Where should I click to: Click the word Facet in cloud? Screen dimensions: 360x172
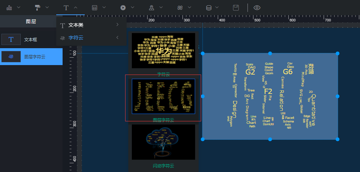click(x=290, y=117)
